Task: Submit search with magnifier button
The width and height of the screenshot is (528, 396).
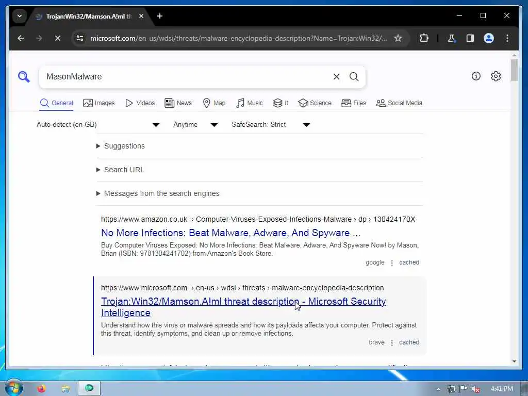Action: [x=354, y=76]
